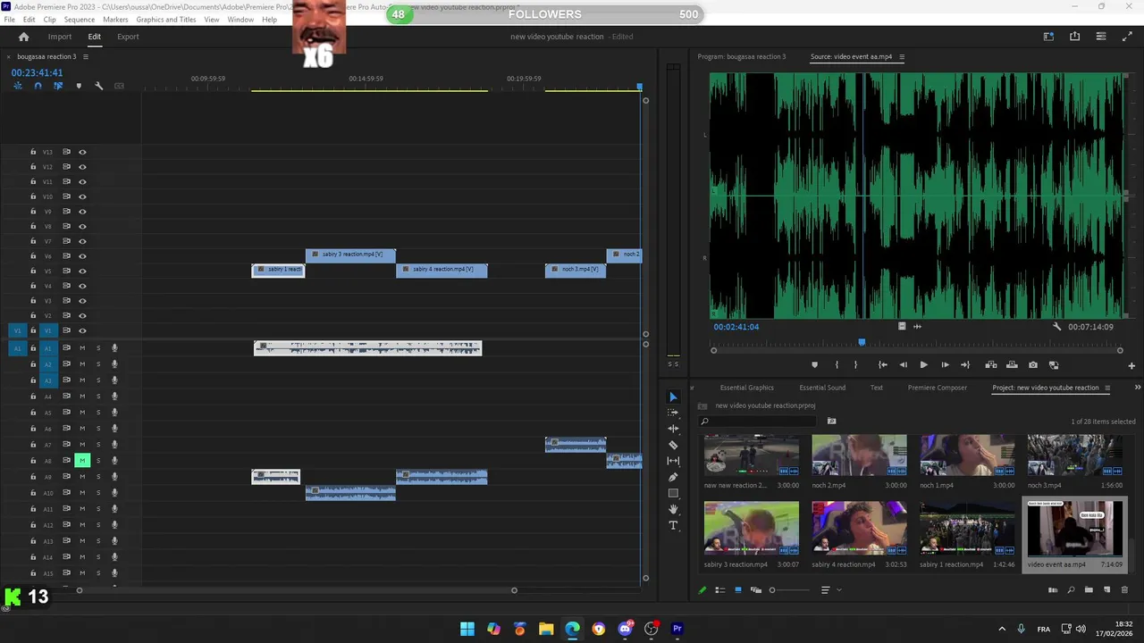The height and width of the screenshot is (643, 1144).
Task: Select the Pen tool
Action: (x=673, y=477)
